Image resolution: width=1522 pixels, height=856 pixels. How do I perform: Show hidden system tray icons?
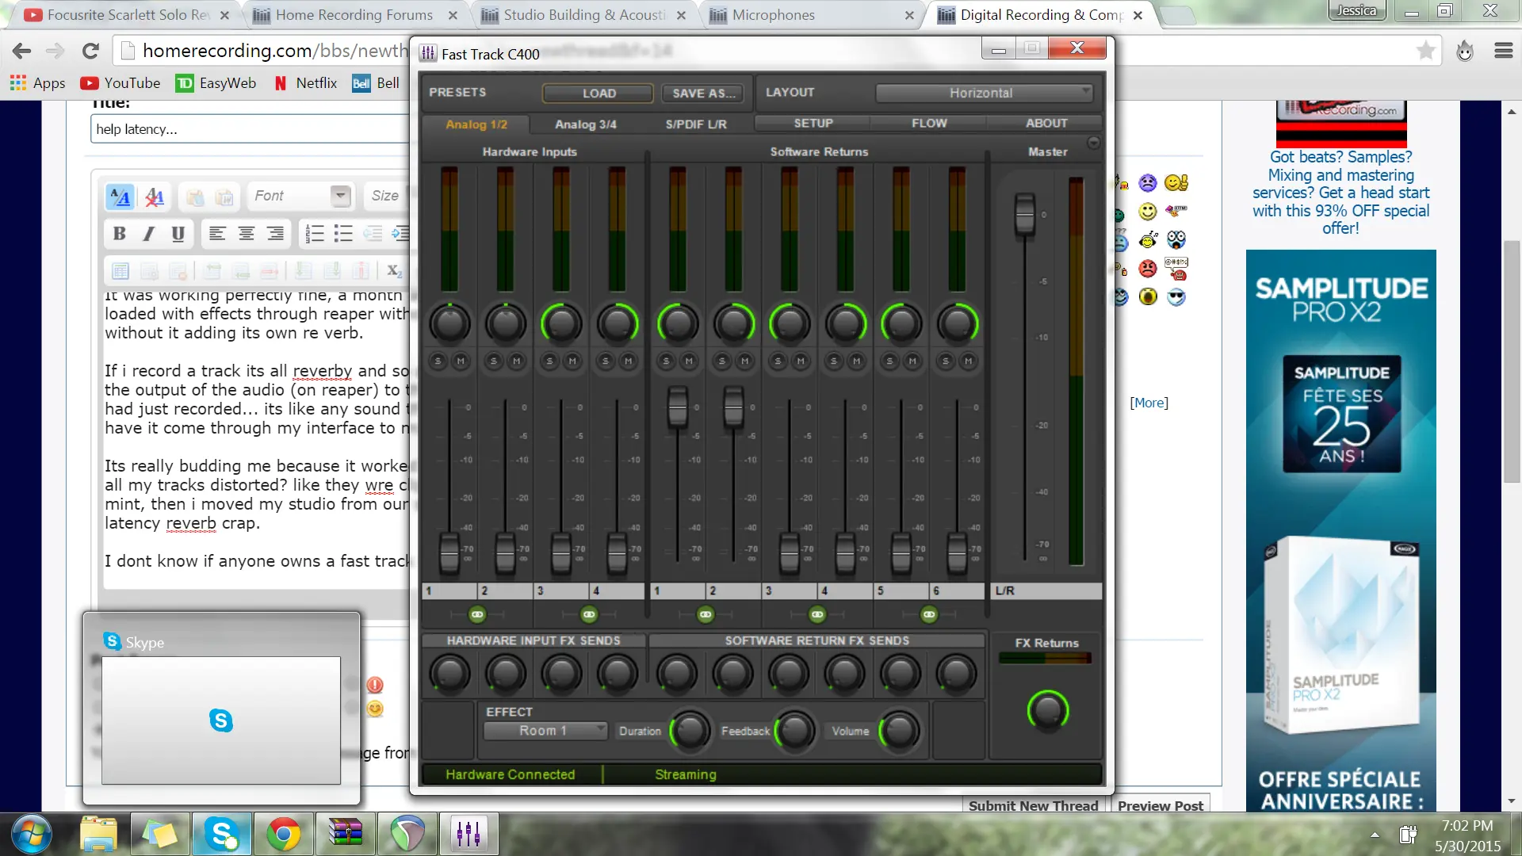[1375, 835]
